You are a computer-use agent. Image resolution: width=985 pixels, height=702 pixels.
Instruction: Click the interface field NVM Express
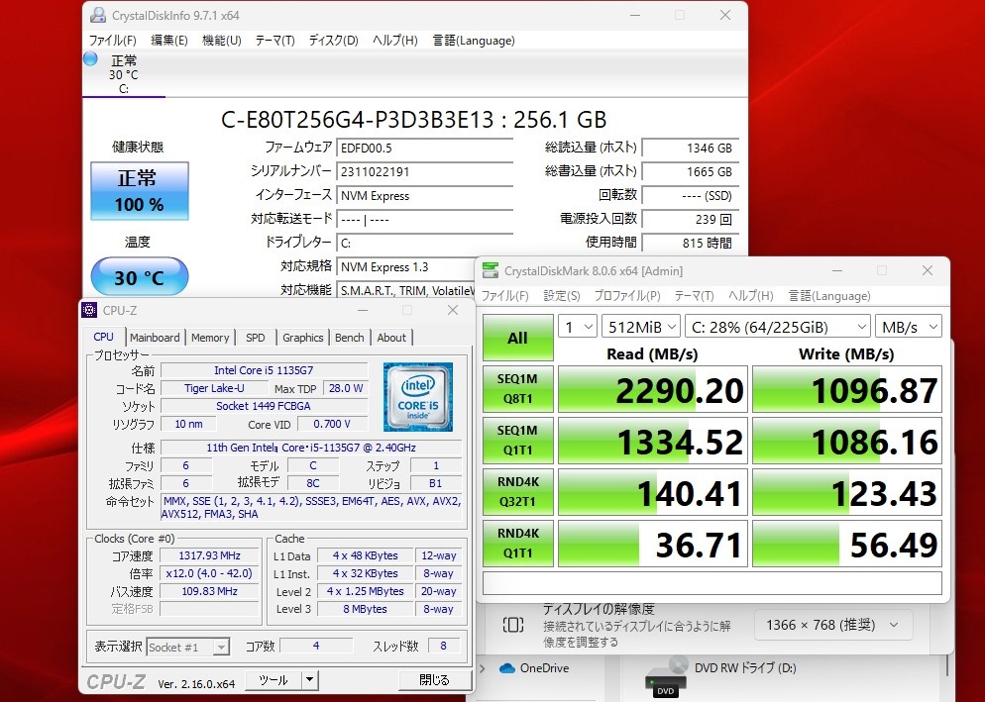425,195
